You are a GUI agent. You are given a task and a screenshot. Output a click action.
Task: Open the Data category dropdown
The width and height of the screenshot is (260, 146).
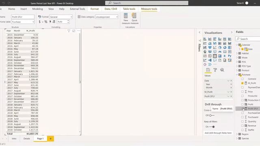[106, 17]
